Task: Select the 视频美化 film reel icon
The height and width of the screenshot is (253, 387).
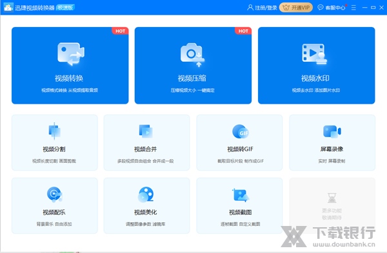Action: pos(146,194)
